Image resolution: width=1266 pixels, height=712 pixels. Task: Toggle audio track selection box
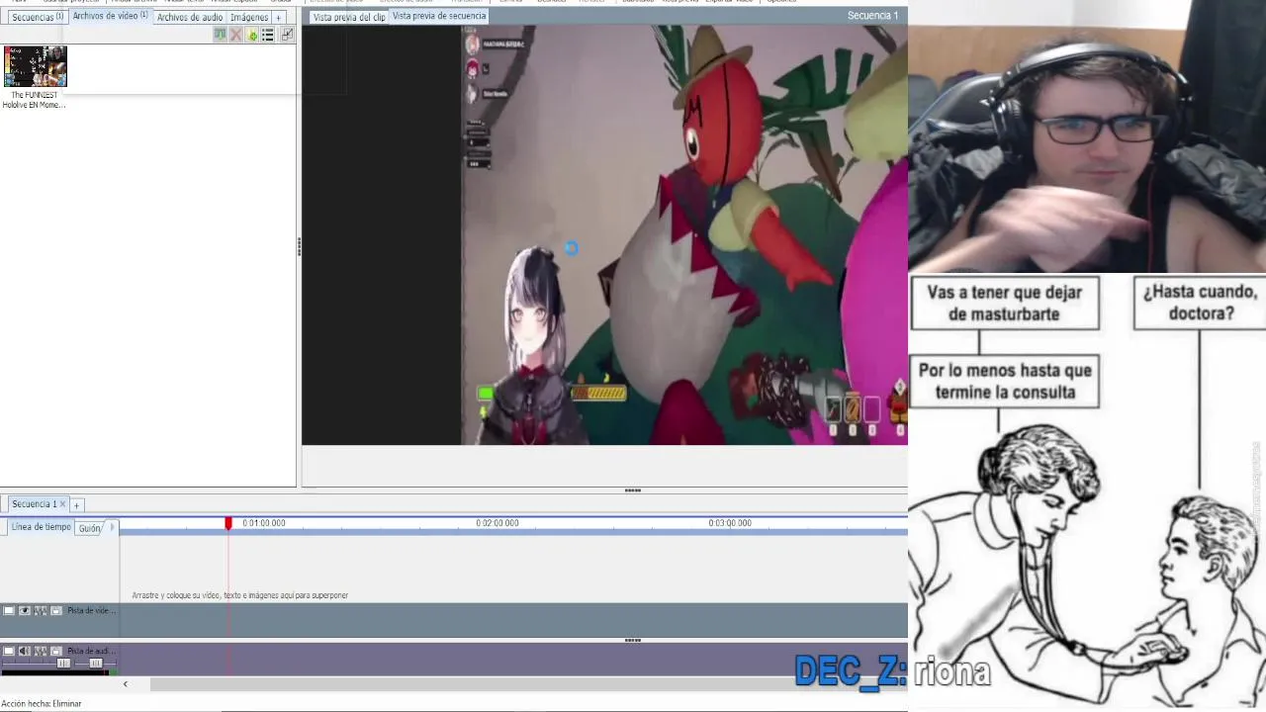point(9,651)
